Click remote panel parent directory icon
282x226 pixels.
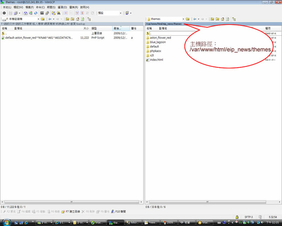[x=212, y=19]
